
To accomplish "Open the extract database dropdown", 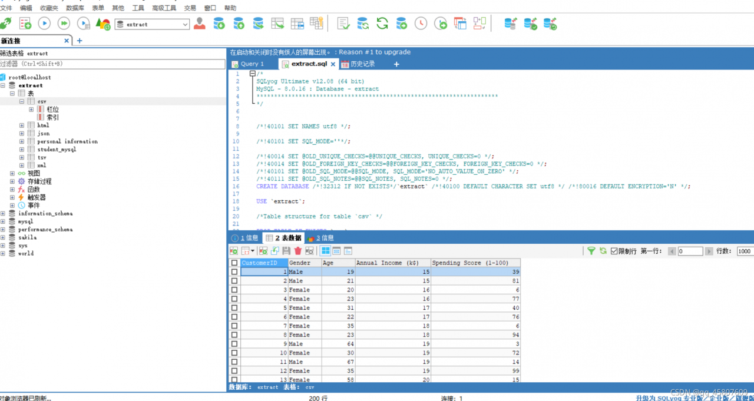I will [x=185, y=24].
